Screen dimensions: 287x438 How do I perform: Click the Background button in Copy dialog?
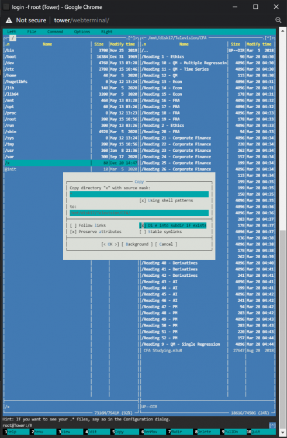click(x=137, y=244)
